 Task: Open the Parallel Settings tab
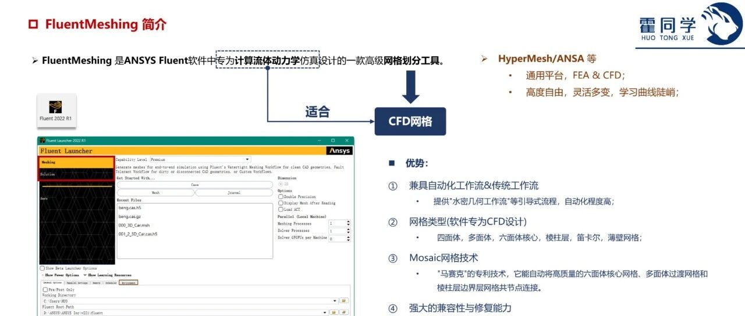[x=77, y=282]
